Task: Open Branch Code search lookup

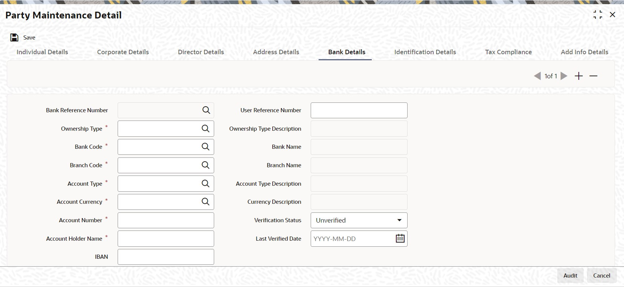Action: coord(205,165)
